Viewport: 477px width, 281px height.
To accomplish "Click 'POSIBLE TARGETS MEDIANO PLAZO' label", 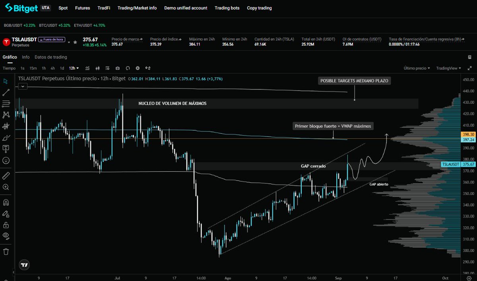I will coord(355,81).
